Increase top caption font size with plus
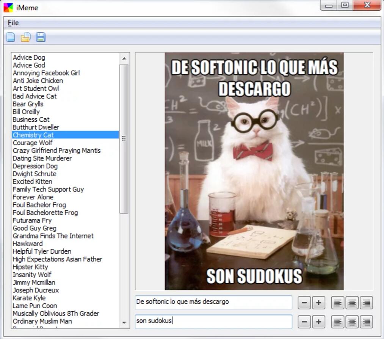 point(319,303)
